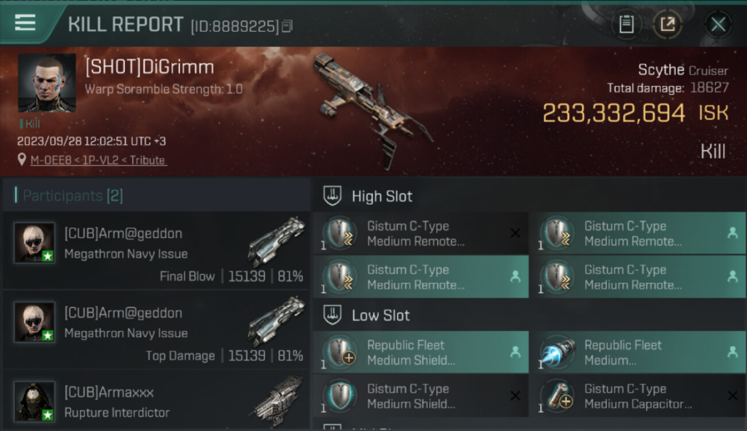747x431 pixels.
Task: Select the Republic Fleet Medium Shield module
Action: coord(421,352)
